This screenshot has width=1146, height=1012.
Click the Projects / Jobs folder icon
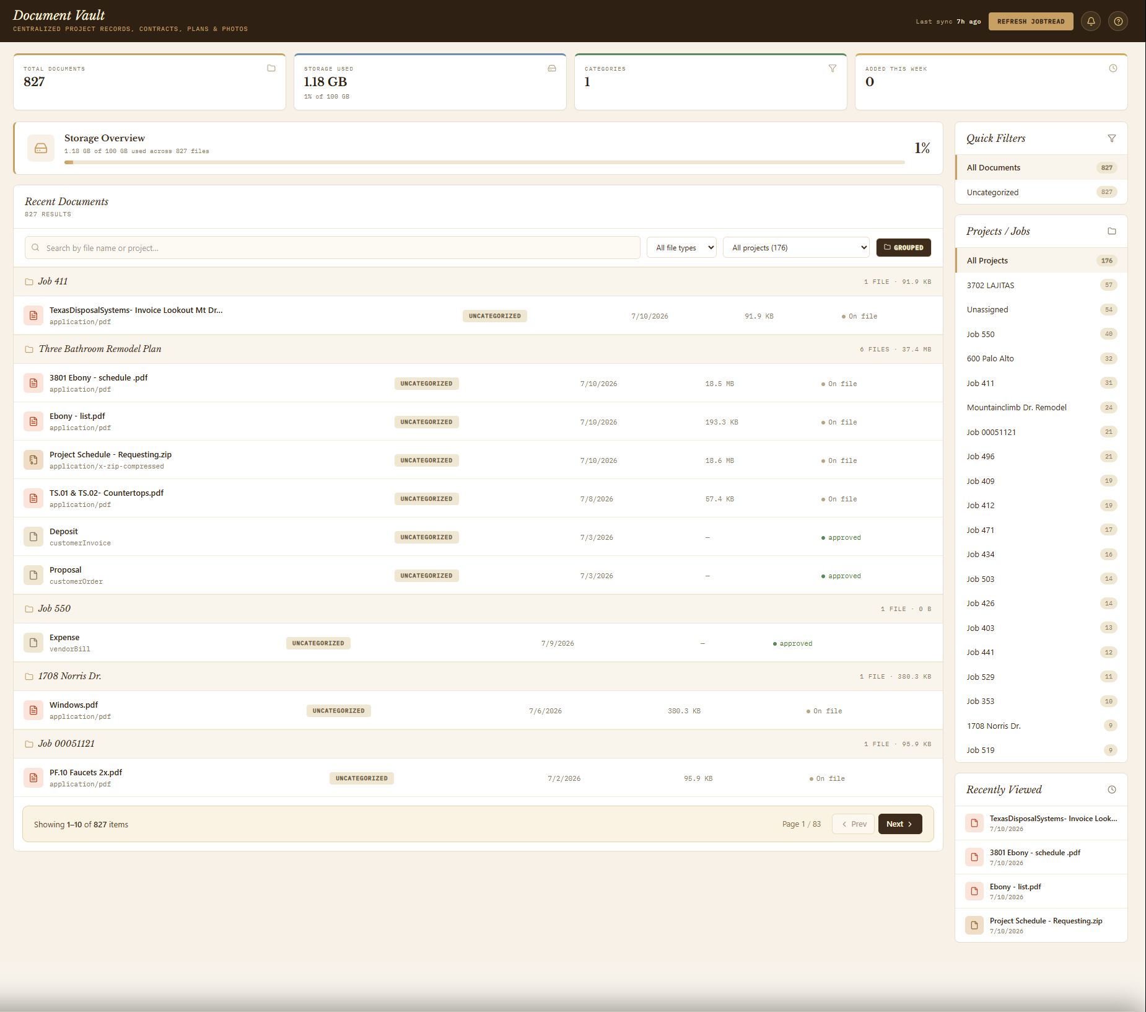1112,231
